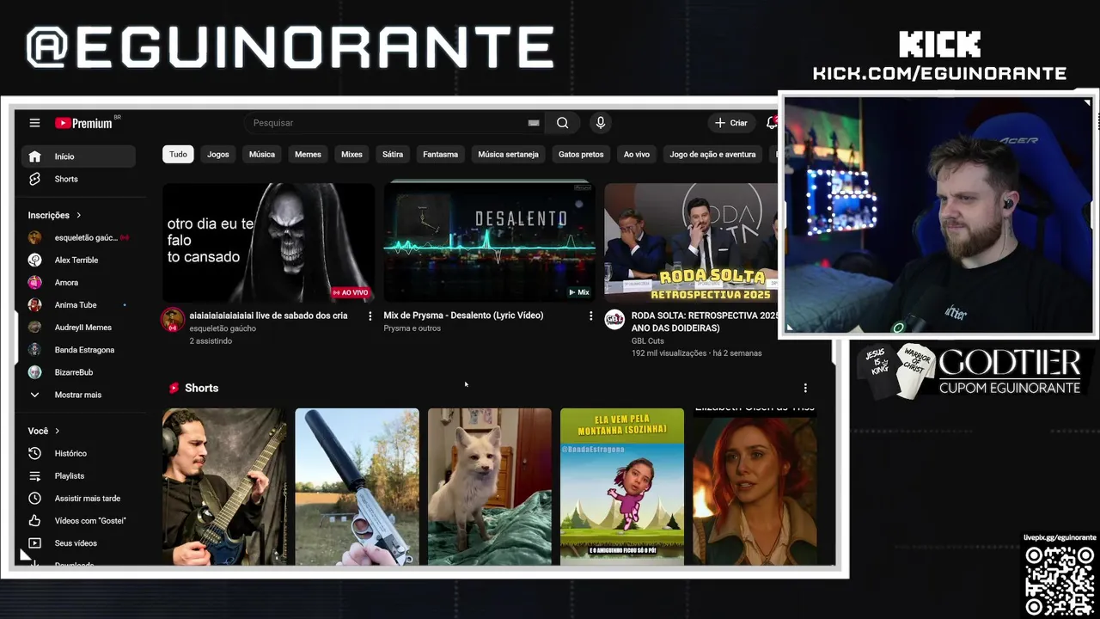The width and height of the screenshot is (1100, 619).
Task: Click the Playlists icon in sidebar
Action: tap(34, 475)
